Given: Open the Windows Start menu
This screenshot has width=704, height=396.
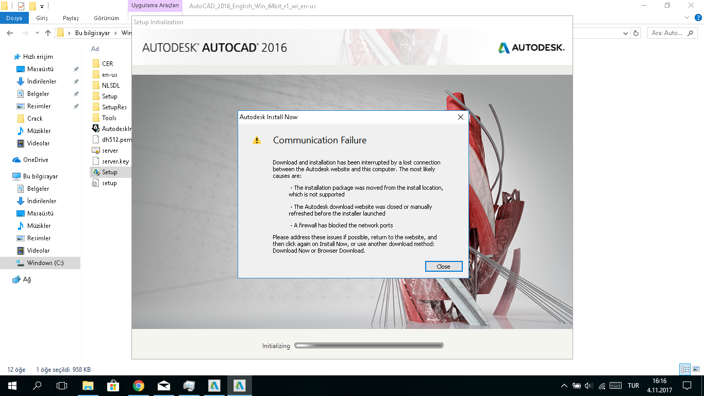Looking at the screenshot, I should [12, 386].
